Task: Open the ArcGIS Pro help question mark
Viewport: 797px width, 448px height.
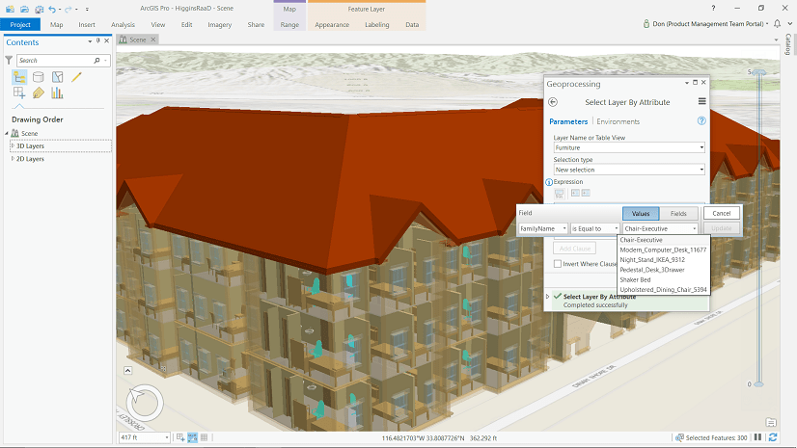Action: pos(713,8)
